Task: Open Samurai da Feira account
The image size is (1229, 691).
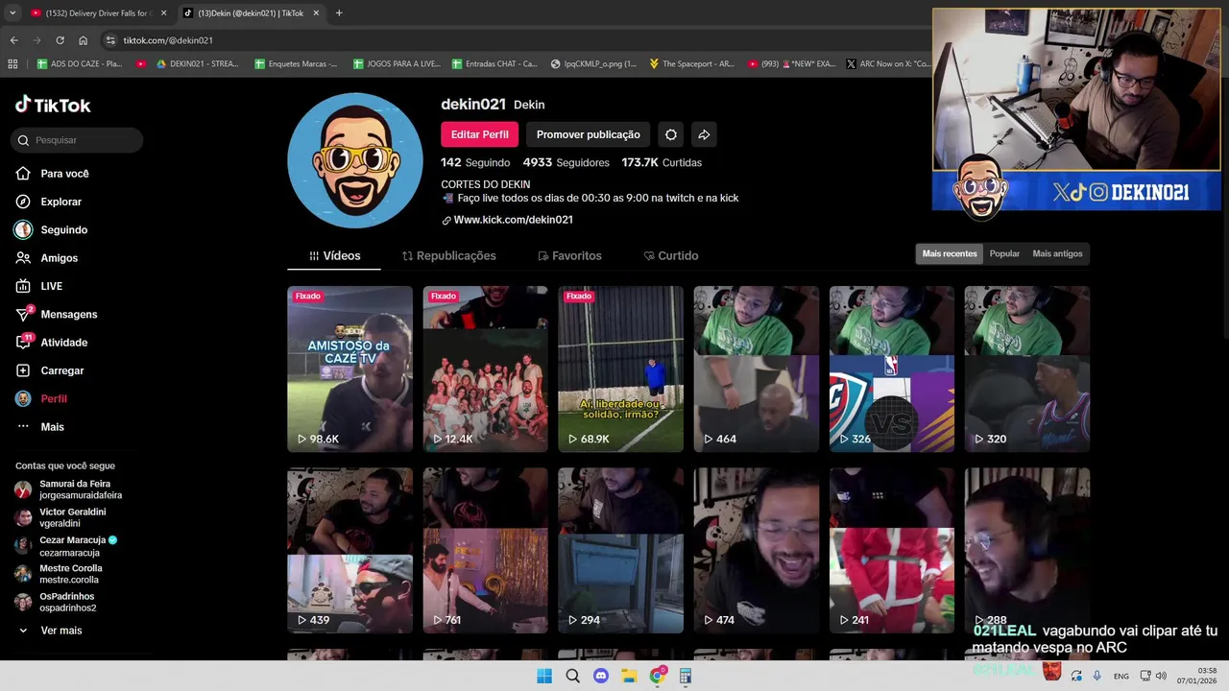Action: 69,489
